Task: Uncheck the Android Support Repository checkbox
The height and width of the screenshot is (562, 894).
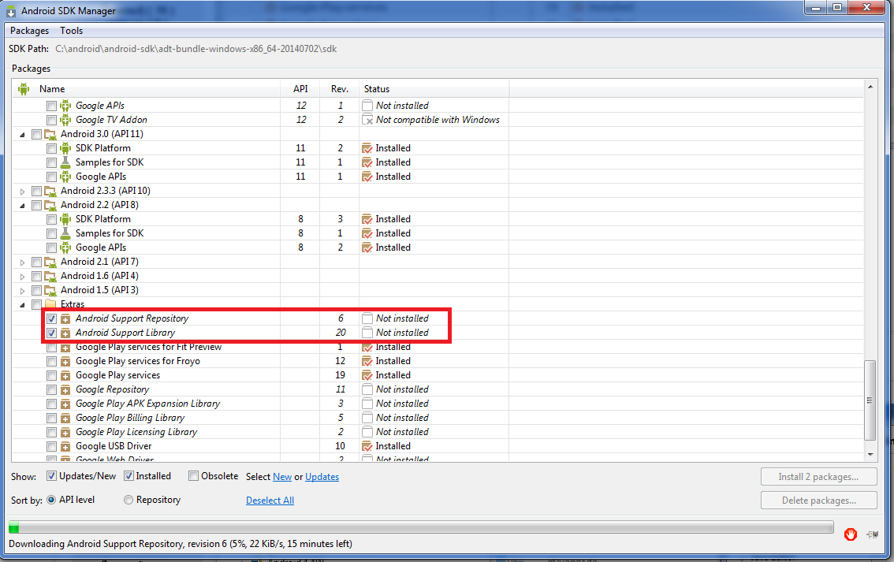Action: click(51, 318)
